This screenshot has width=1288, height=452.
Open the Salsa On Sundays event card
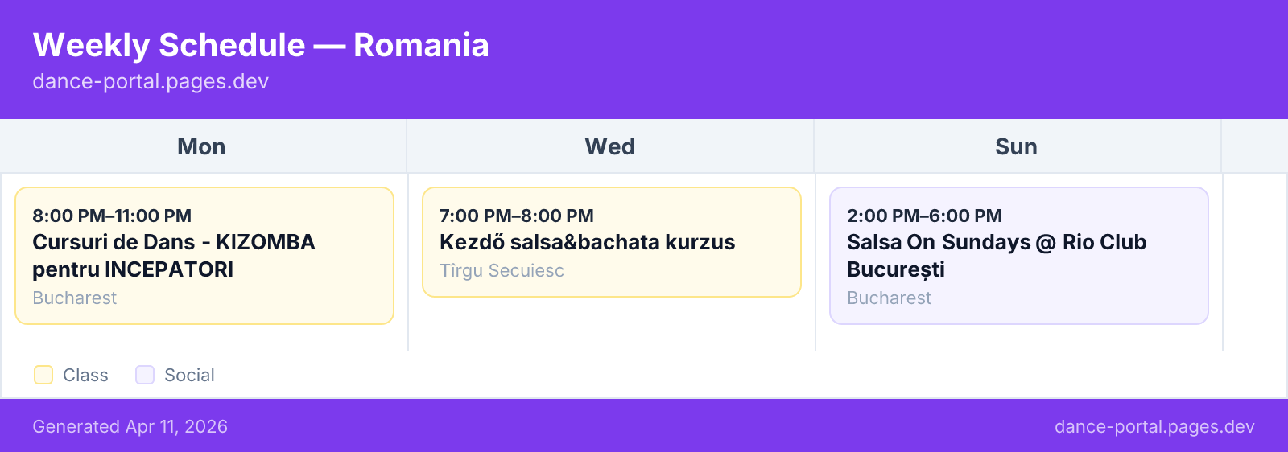click(1019, 256)
